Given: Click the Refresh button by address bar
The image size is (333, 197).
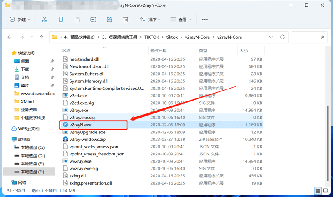Looking at the screenshot, I should click(282, 37).
